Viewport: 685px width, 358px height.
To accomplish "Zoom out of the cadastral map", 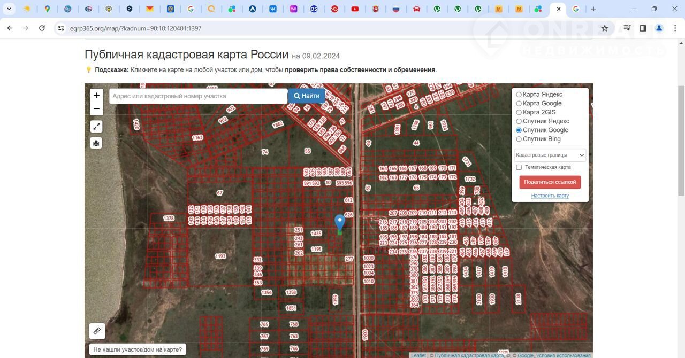I will coord(96,109).
